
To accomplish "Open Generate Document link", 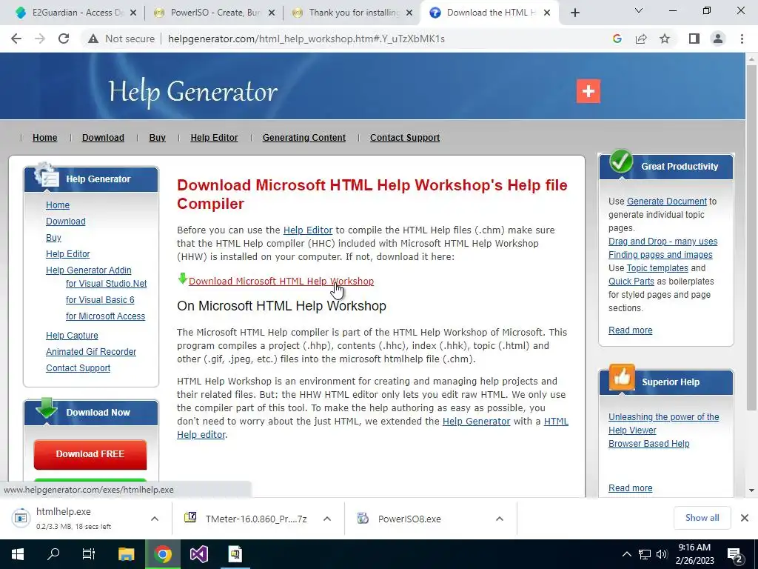I will [x=667, y=202].
